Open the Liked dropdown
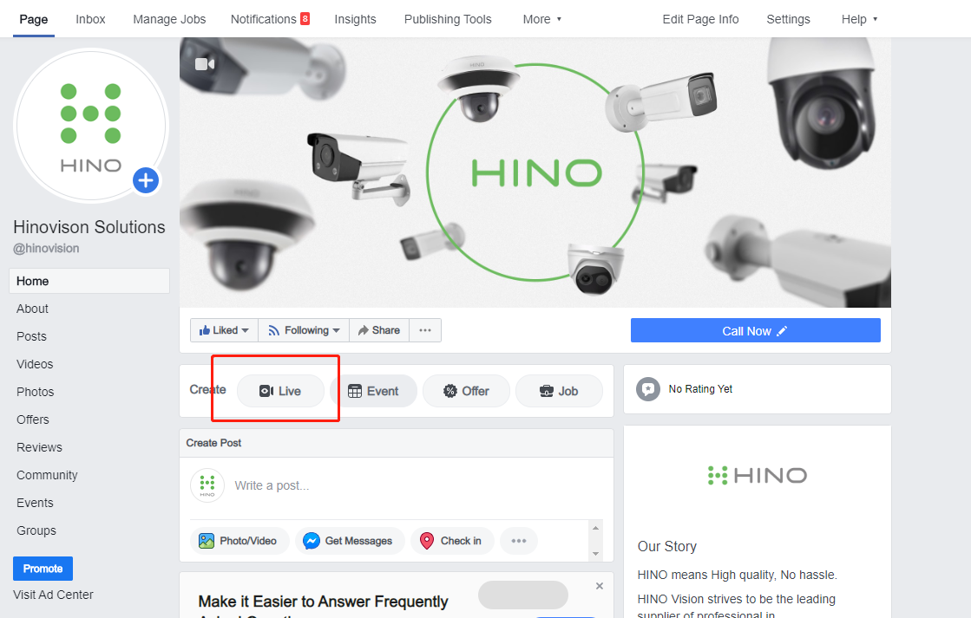 click(224, 330)
